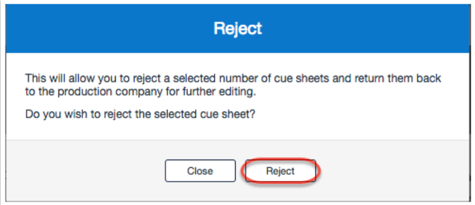Dismiss the dialog using Close
475x205 pixels.
pos(200,171)
